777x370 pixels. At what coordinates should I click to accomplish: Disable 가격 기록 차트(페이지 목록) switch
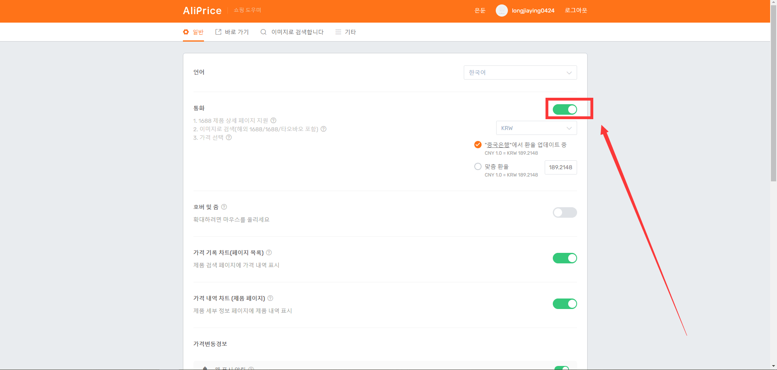pos(565,258)
